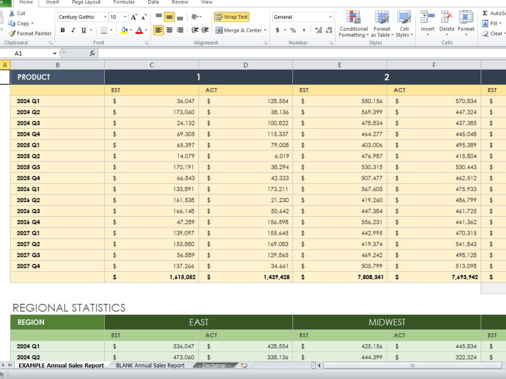
Task: Click the red Font Color letter A
Action: [x=139, y=30]
